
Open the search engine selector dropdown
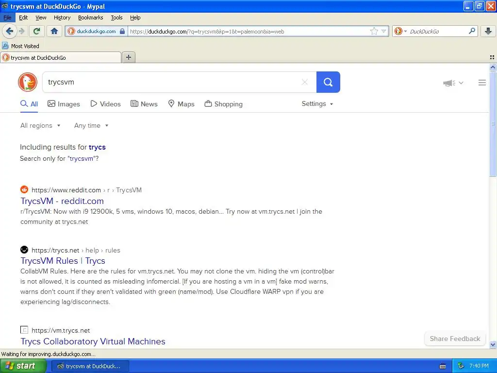click(400, 31)
